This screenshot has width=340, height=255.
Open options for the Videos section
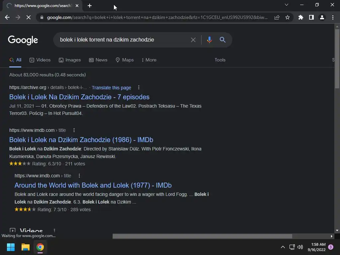coord(54,230)
